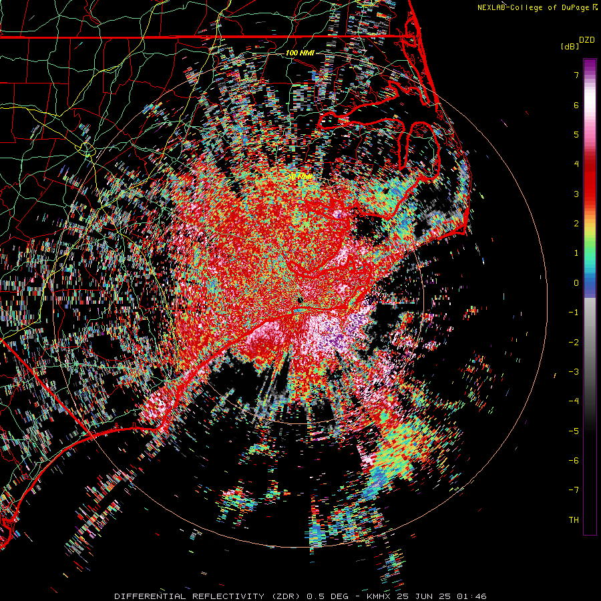Viewport: 601px width, 601px height.
Task: Click the -4 value on the color scale
Action: coord(574,401)
